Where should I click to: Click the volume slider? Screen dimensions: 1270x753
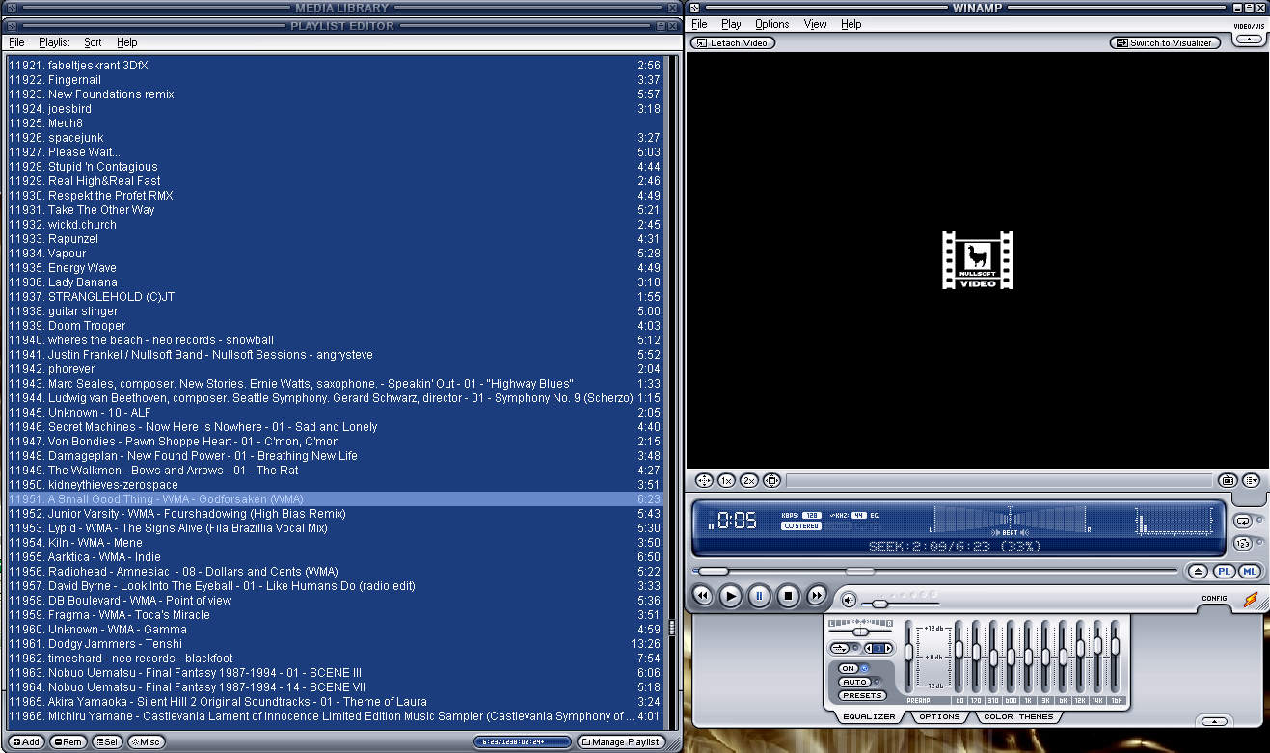(x=901, y=604)
